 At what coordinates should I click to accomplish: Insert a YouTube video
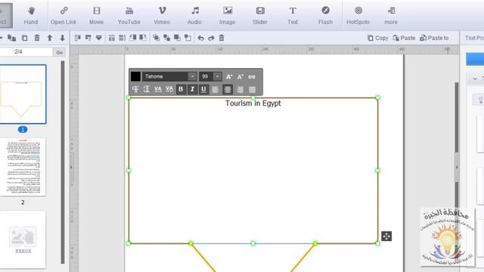click(129, 15)
